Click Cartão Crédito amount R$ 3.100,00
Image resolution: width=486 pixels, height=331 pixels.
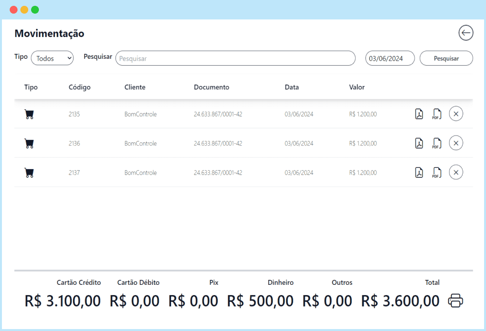tap(63, 301)
